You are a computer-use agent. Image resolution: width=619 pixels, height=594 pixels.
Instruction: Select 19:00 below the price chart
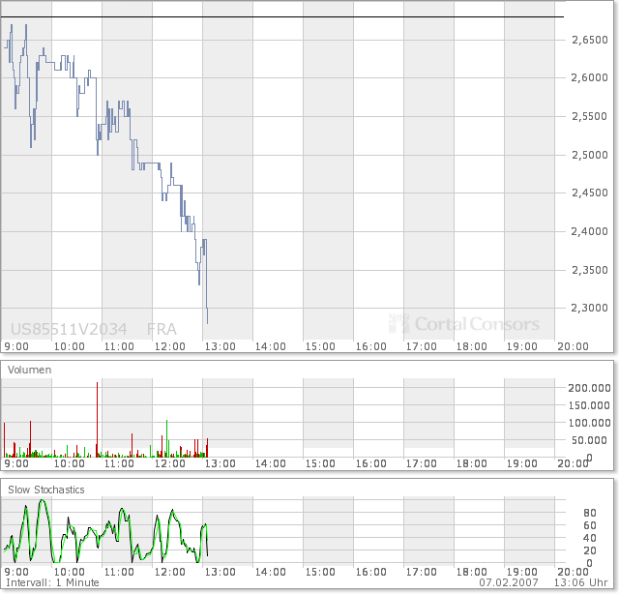coord(522,346)
